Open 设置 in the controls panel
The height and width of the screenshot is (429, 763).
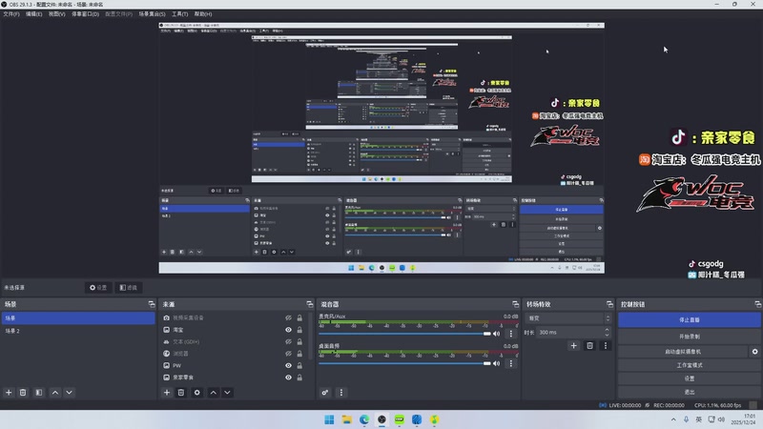689,378
